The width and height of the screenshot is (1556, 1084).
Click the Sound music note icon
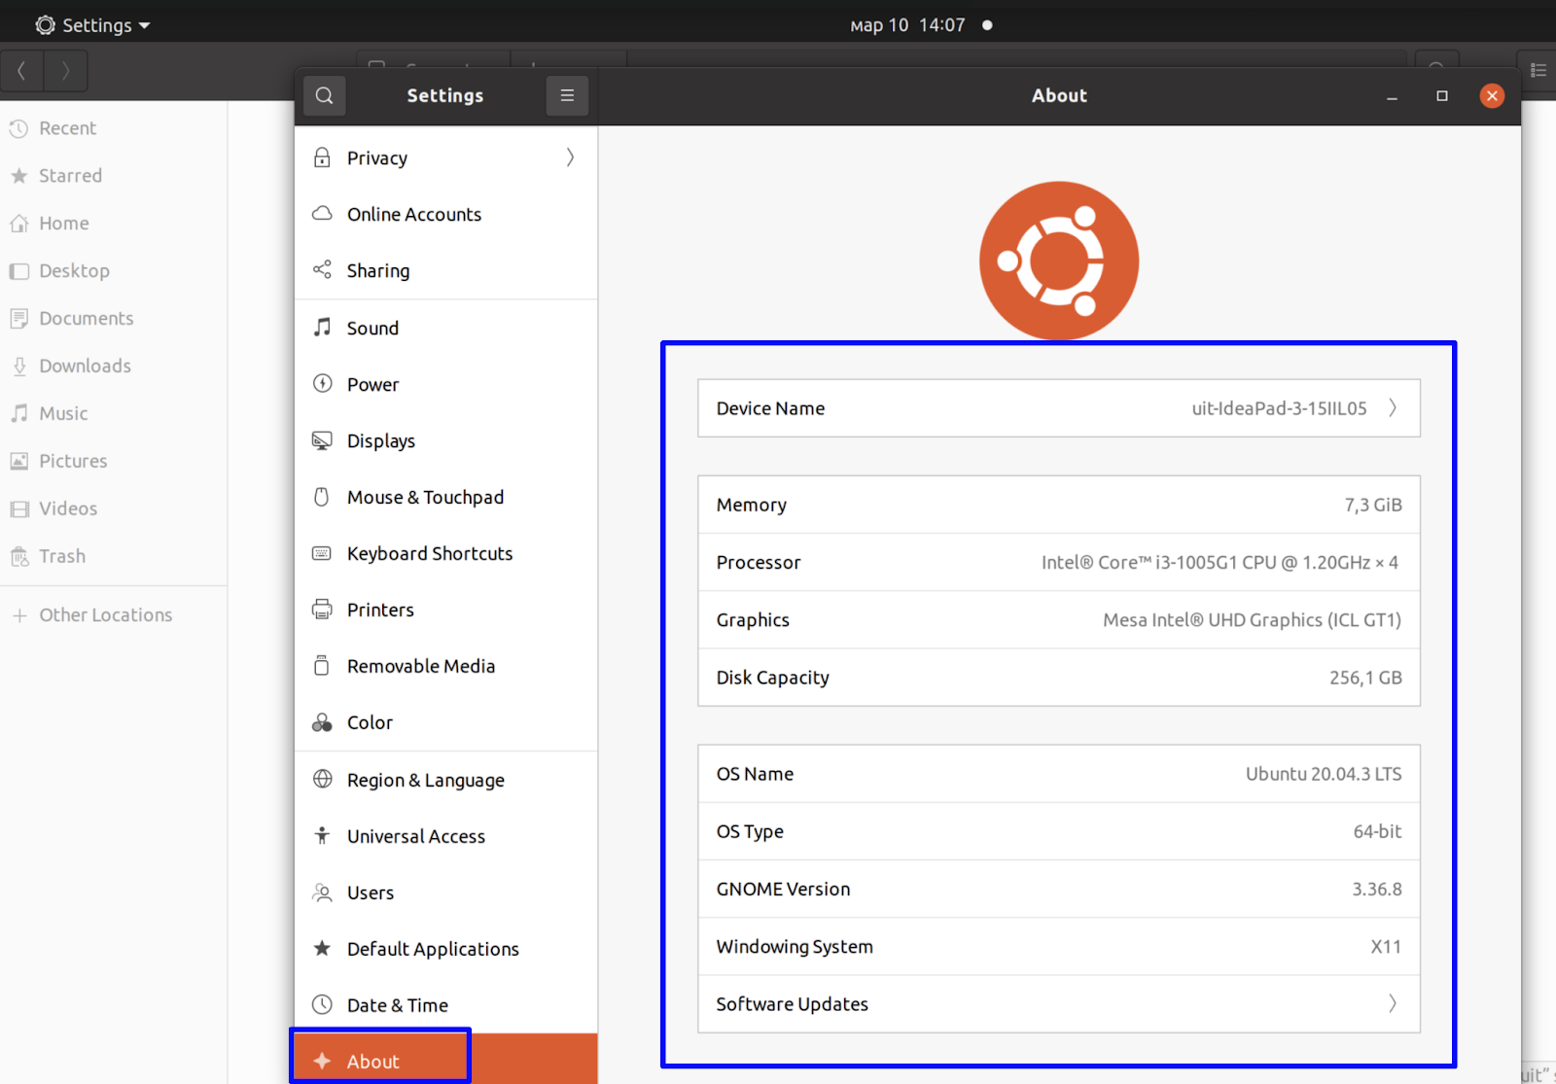point(322,327)
